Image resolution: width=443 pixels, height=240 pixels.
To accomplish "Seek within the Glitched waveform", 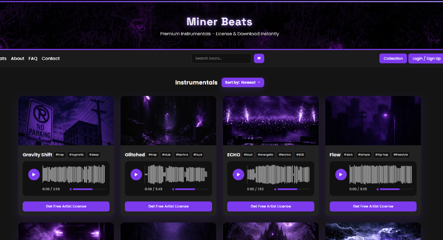I will pos(176,175).
